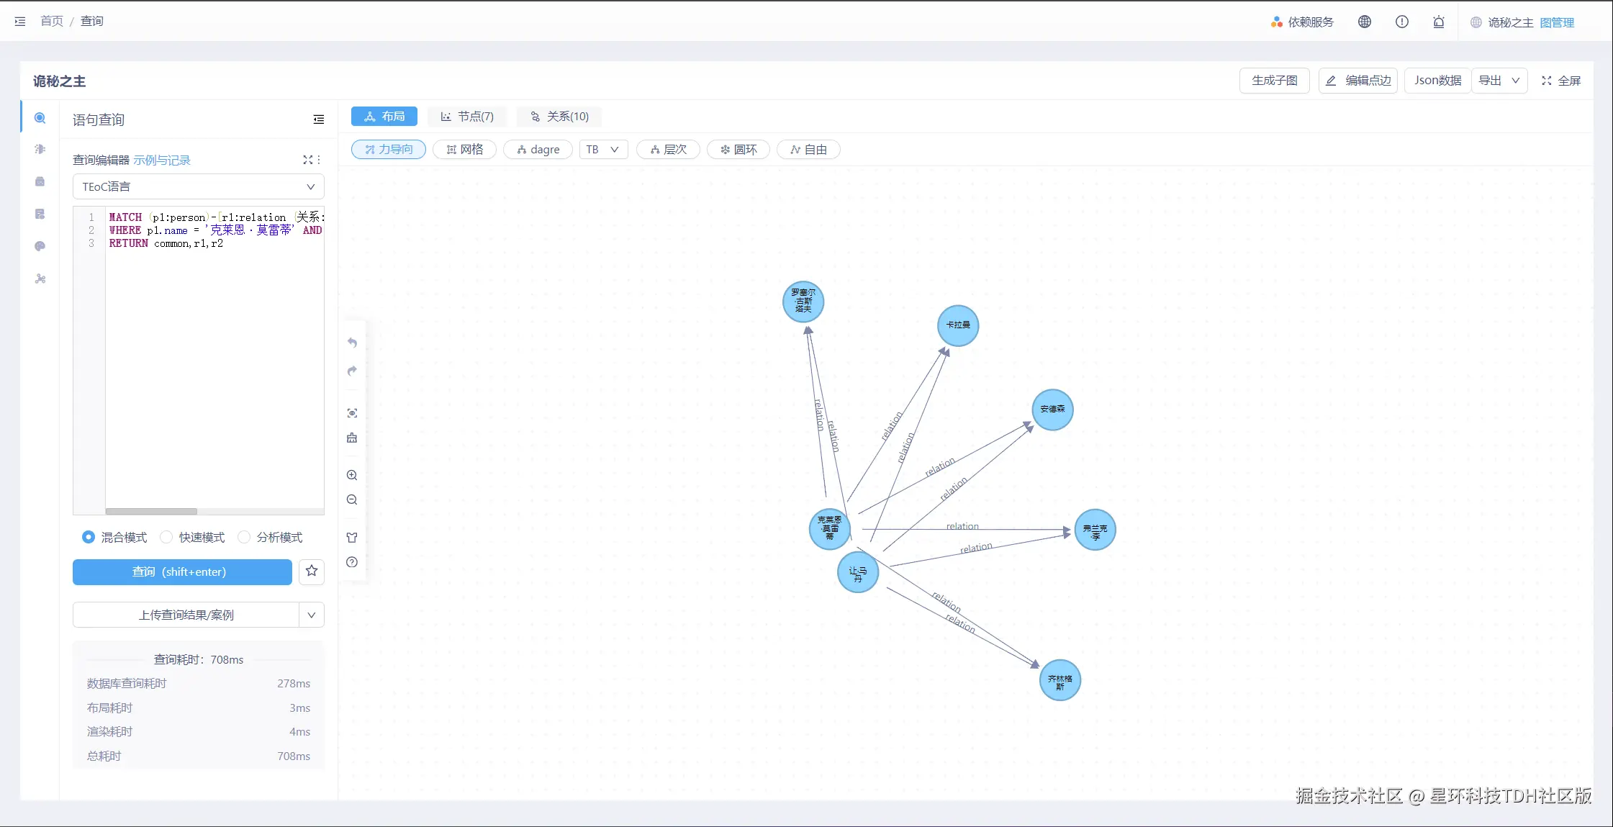
Task: Switch to the 关系(10) tab
Action: (x=559, y=117)
